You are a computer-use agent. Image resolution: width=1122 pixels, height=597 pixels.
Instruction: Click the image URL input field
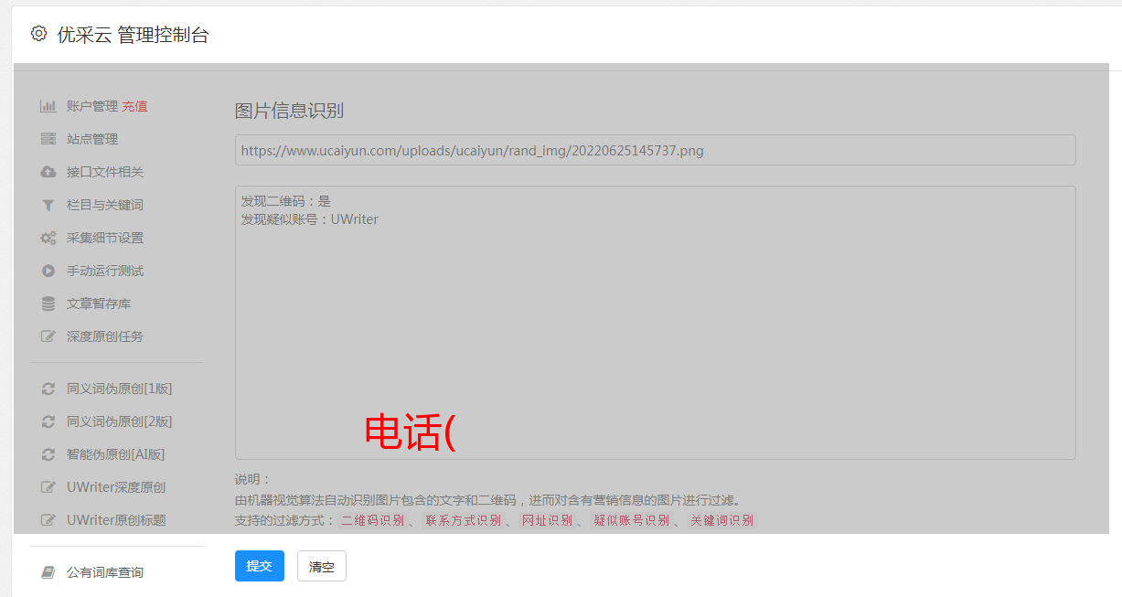click(655, 150)
